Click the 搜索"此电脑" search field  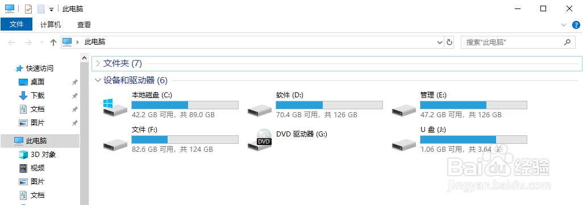pos(513,42)
